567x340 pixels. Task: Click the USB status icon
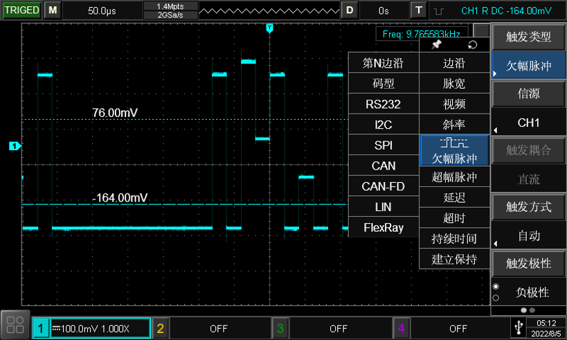517,326
